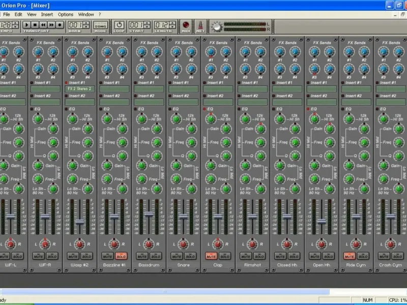Click the Rewind transport button
Viewport: 407px width, 305px height.
[x=43, y=24]
